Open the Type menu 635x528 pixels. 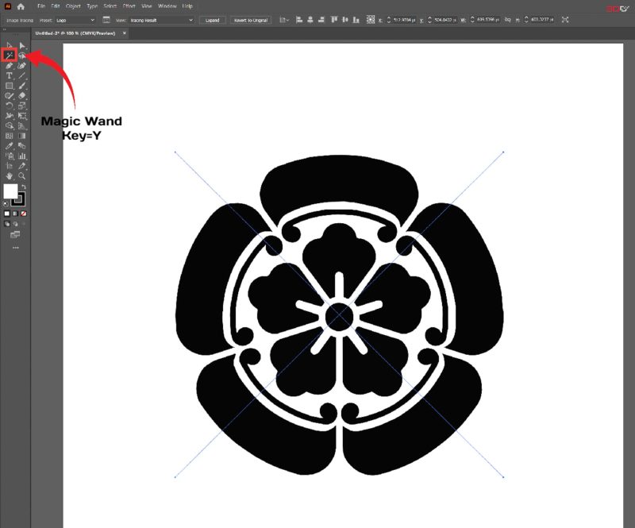[x=92, y=6]
